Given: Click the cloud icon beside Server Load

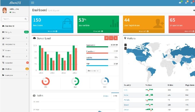Looking at the screenshot, I should (34, 38).
